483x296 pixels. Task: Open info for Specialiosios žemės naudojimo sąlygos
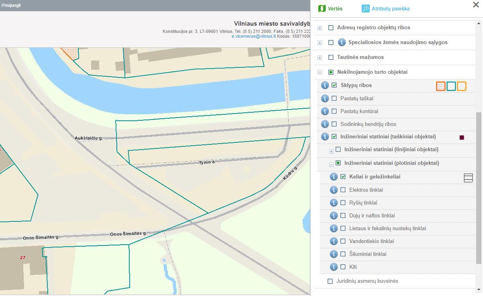(x=342, y=42)
